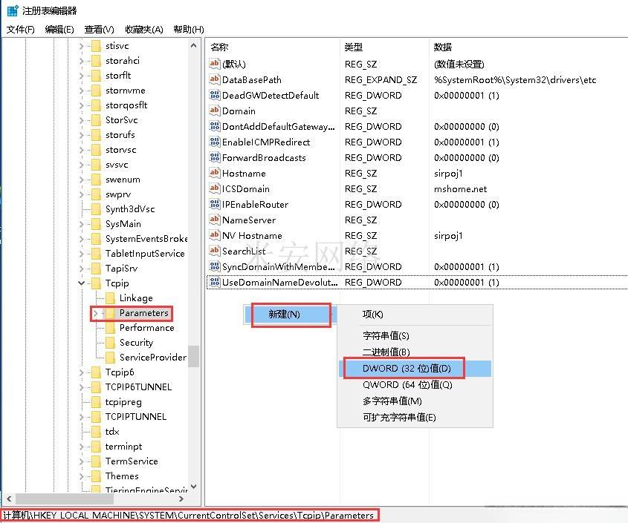The image size is (628, 523).
Task: Expand the TCPIP6TUNNEL tree node
Action: [81, 387]
